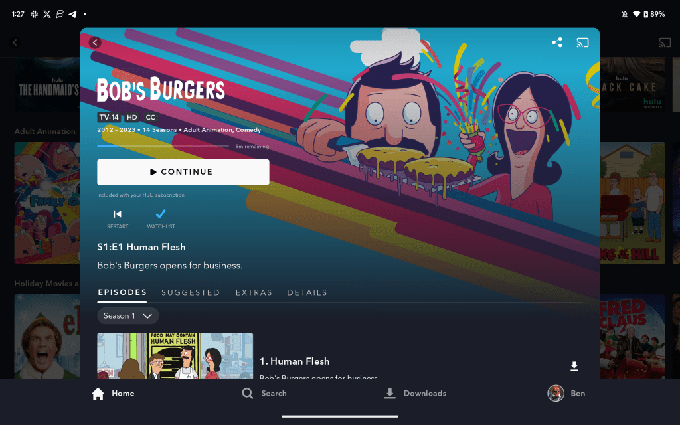Open the Human Flesh episode thumbnail

tap(175, 356)
